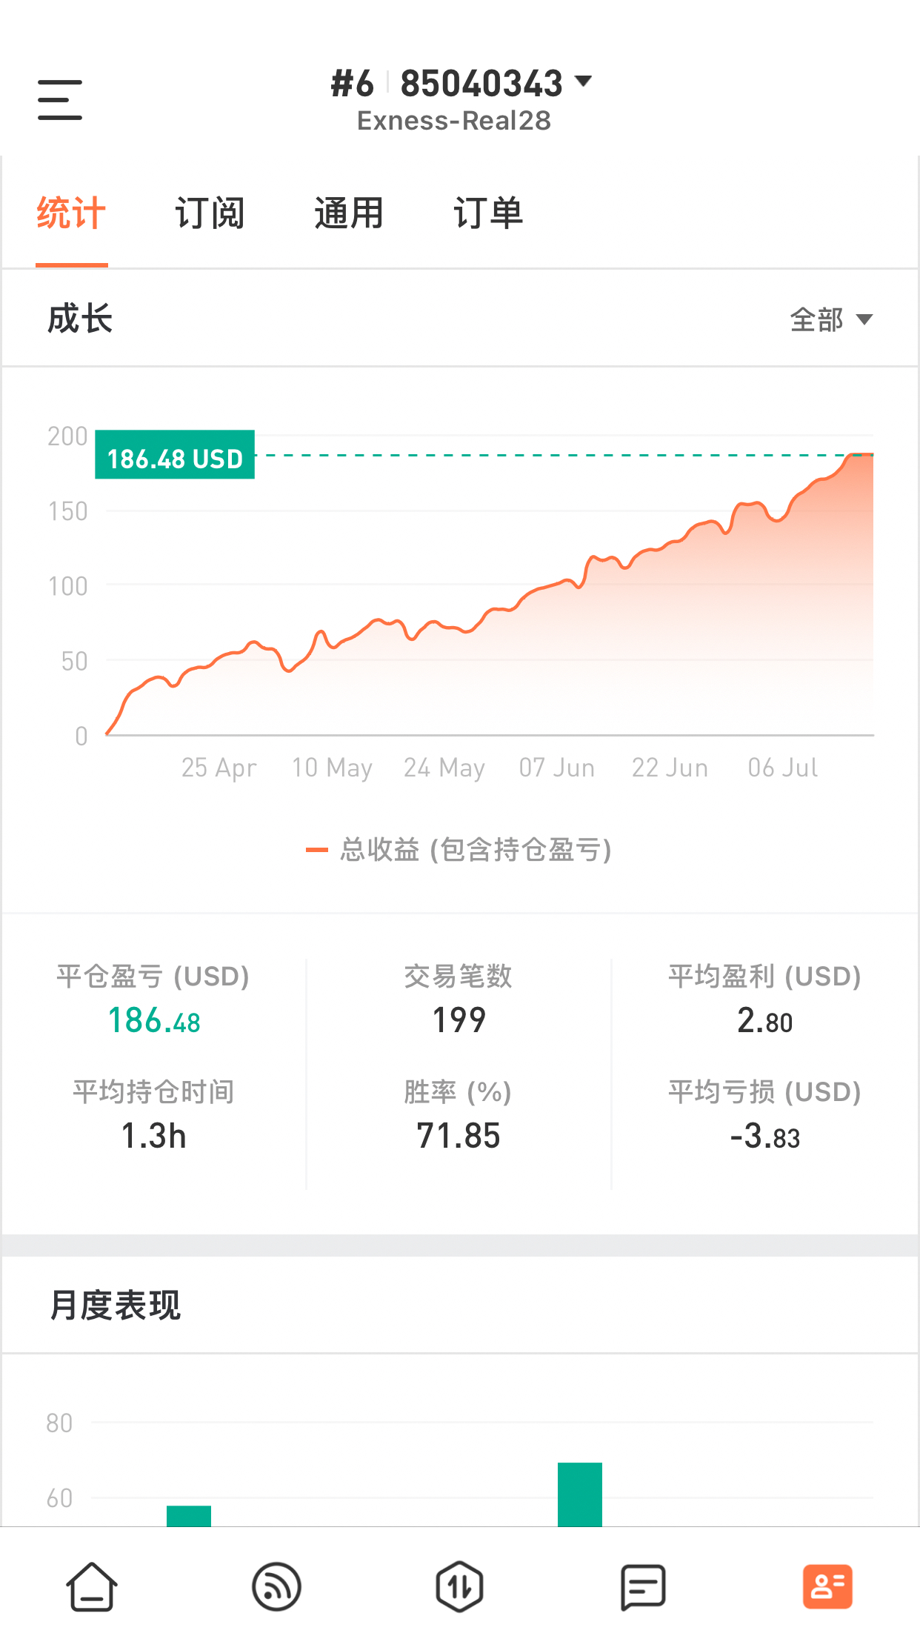This screenshot has height=1636, width=920.
Task: Tap the first small green monthly bar
Action: click(x=189, y=1516)
